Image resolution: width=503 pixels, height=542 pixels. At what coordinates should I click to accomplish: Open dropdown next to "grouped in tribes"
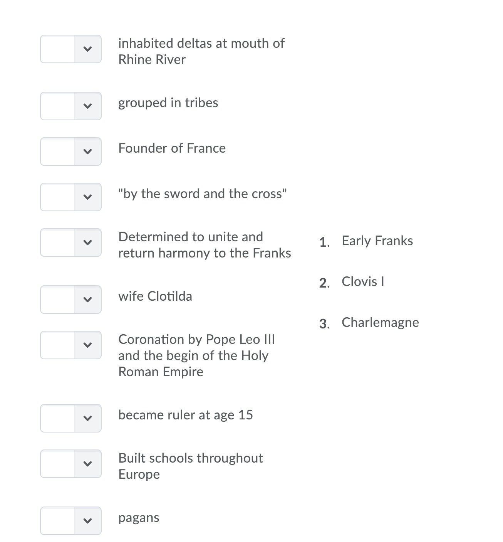(71, 106)
